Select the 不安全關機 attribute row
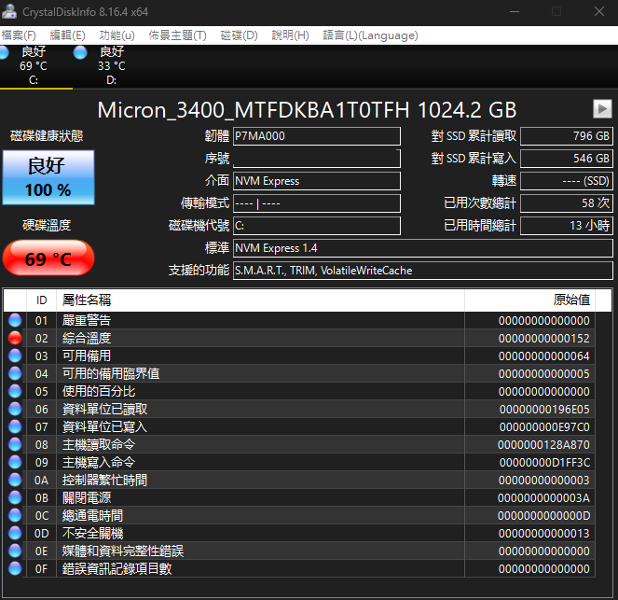The height and width of the screenshot is (600, 618). tap(299, 534)
